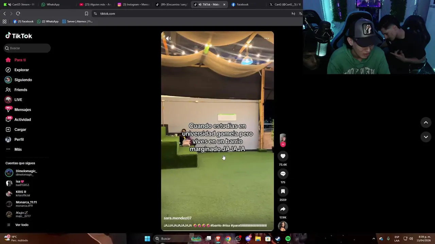Open followed account isa815853
The image size is (435, 244).
[x=17, y=183]
